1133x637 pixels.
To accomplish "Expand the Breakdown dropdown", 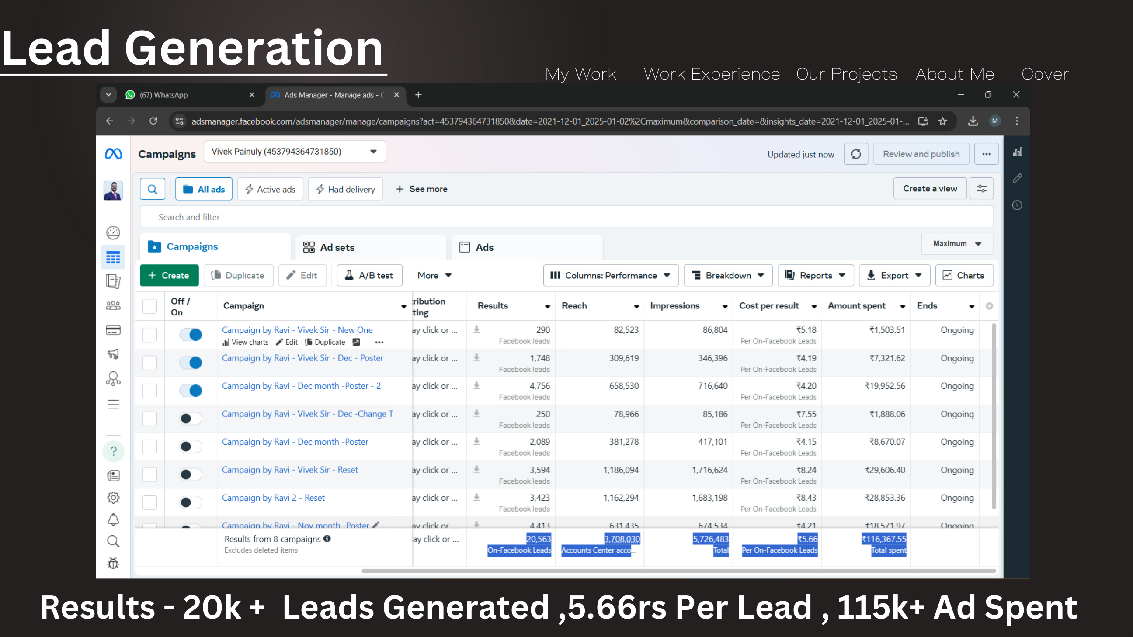I will [x=728, y=276].
